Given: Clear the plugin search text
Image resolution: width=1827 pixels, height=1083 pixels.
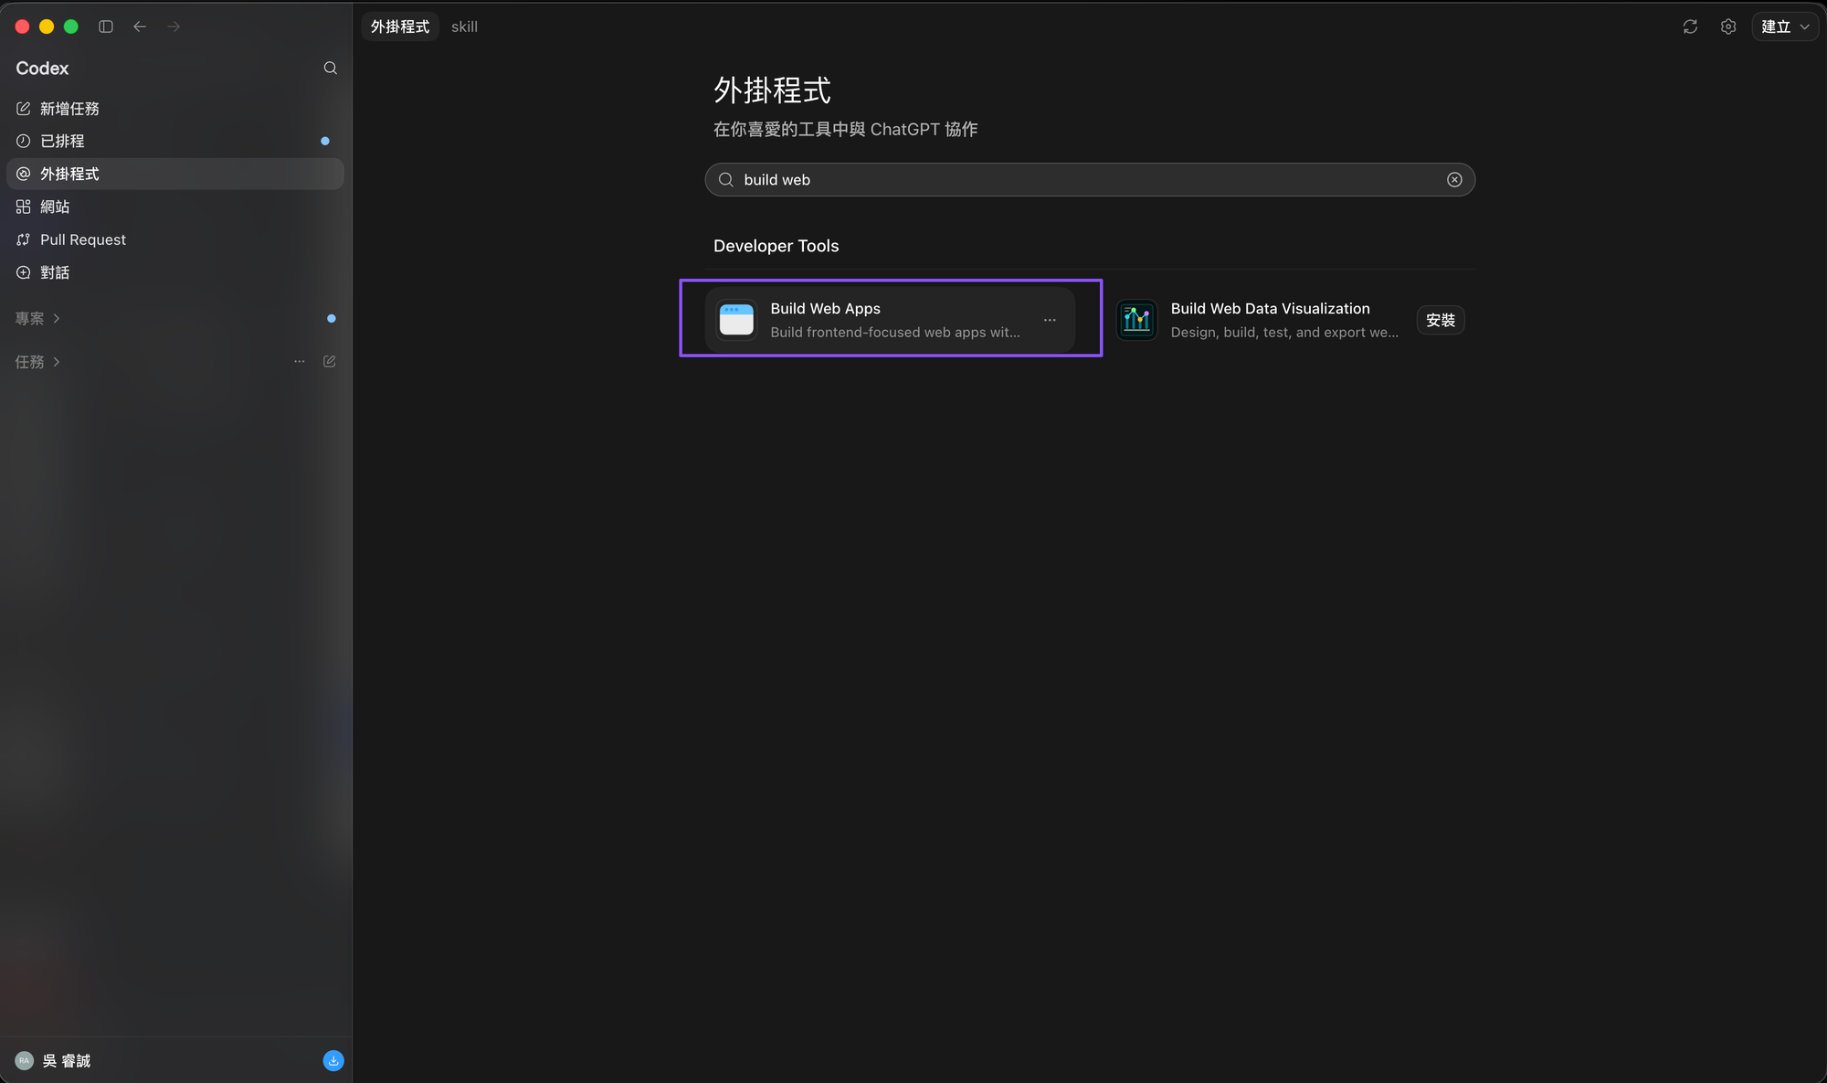Looking at the screenshot, I should (x=1454, y=180).
